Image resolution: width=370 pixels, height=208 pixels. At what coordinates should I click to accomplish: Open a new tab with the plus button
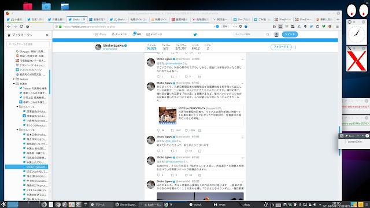tap(338, 19)
